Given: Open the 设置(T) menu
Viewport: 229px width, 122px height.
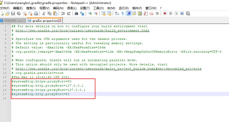Looking at the screenshot, I should coord(85,8).
